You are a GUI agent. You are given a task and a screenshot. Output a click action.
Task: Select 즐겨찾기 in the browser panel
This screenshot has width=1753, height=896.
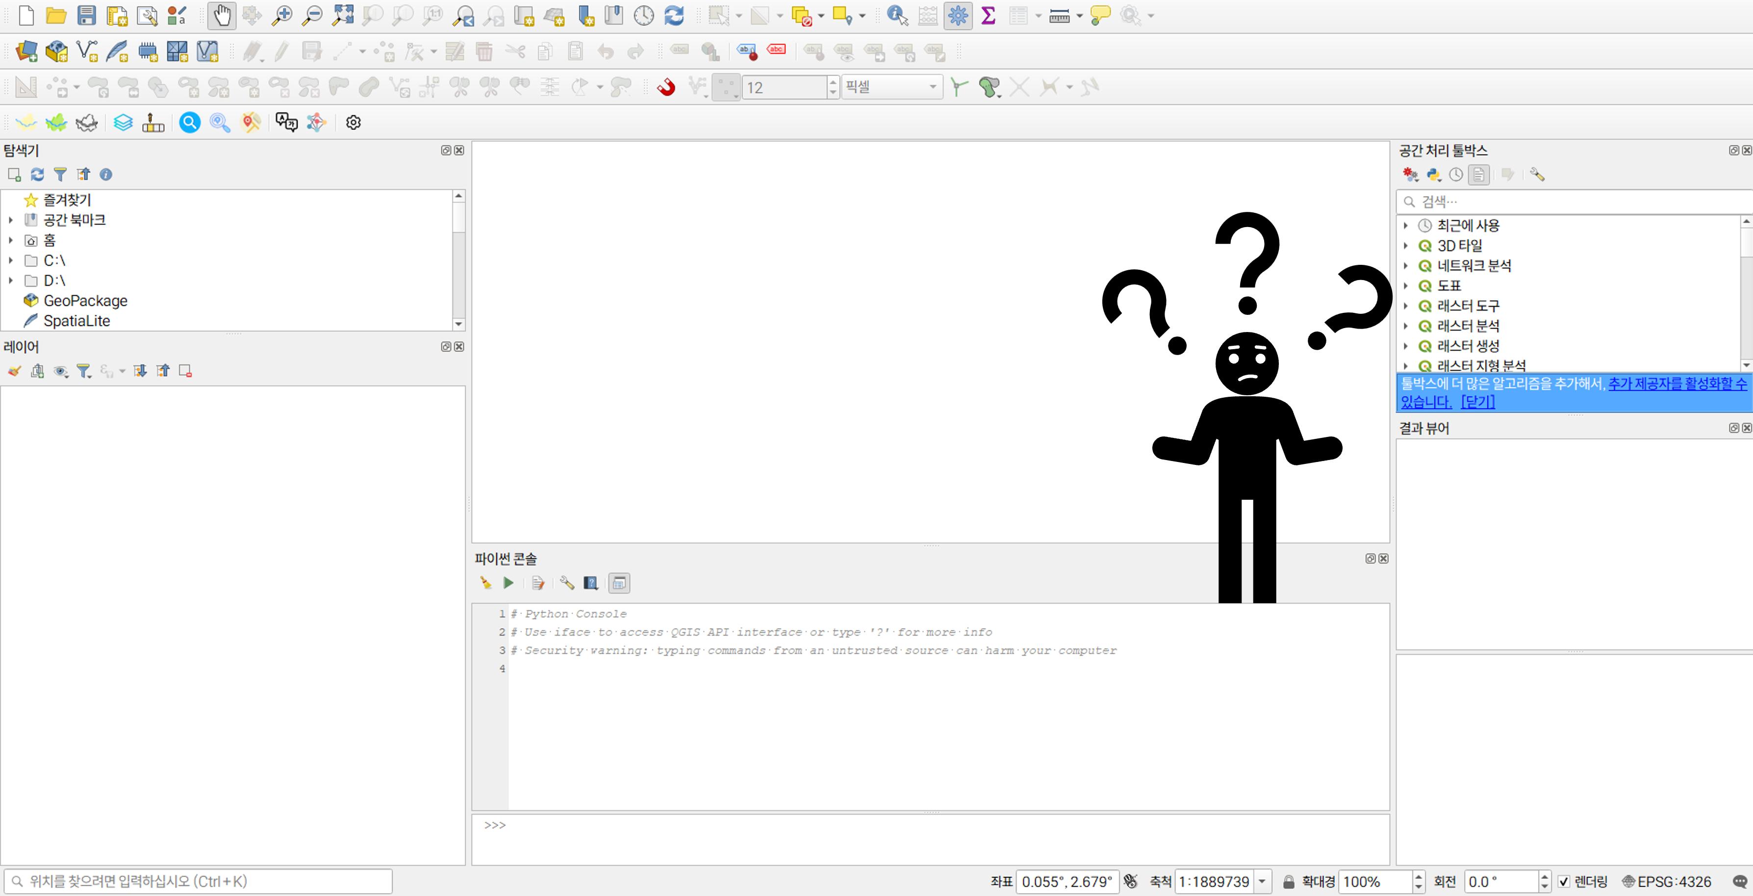click(x=67, y=200)
